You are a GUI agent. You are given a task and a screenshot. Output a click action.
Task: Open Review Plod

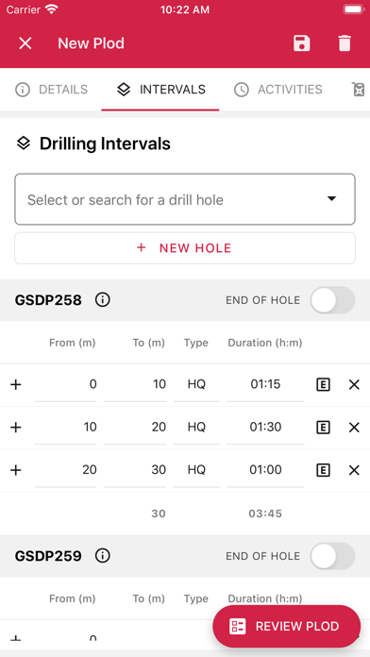point(287,626)
